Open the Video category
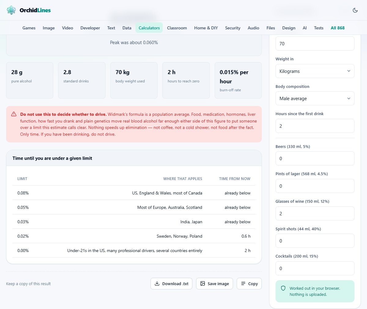Image resolution: width=367 pixels, height=309 pixels. 68,28
